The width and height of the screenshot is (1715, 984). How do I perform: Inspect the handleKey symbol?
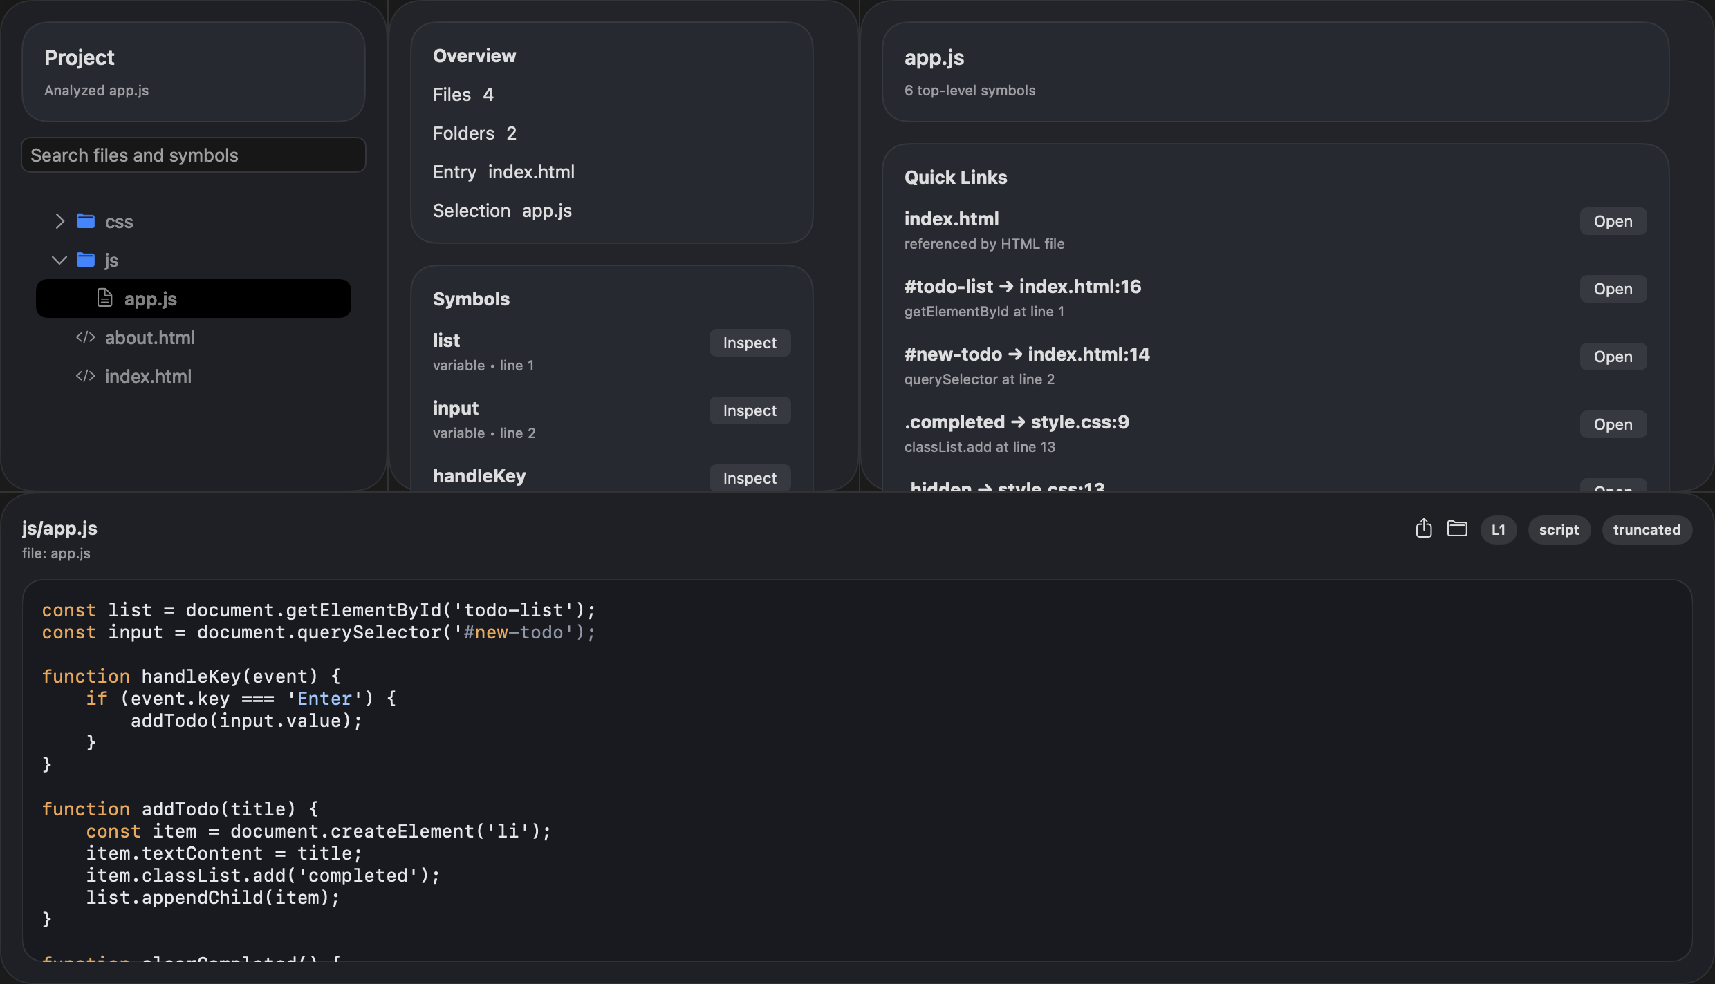click(750, 478)
